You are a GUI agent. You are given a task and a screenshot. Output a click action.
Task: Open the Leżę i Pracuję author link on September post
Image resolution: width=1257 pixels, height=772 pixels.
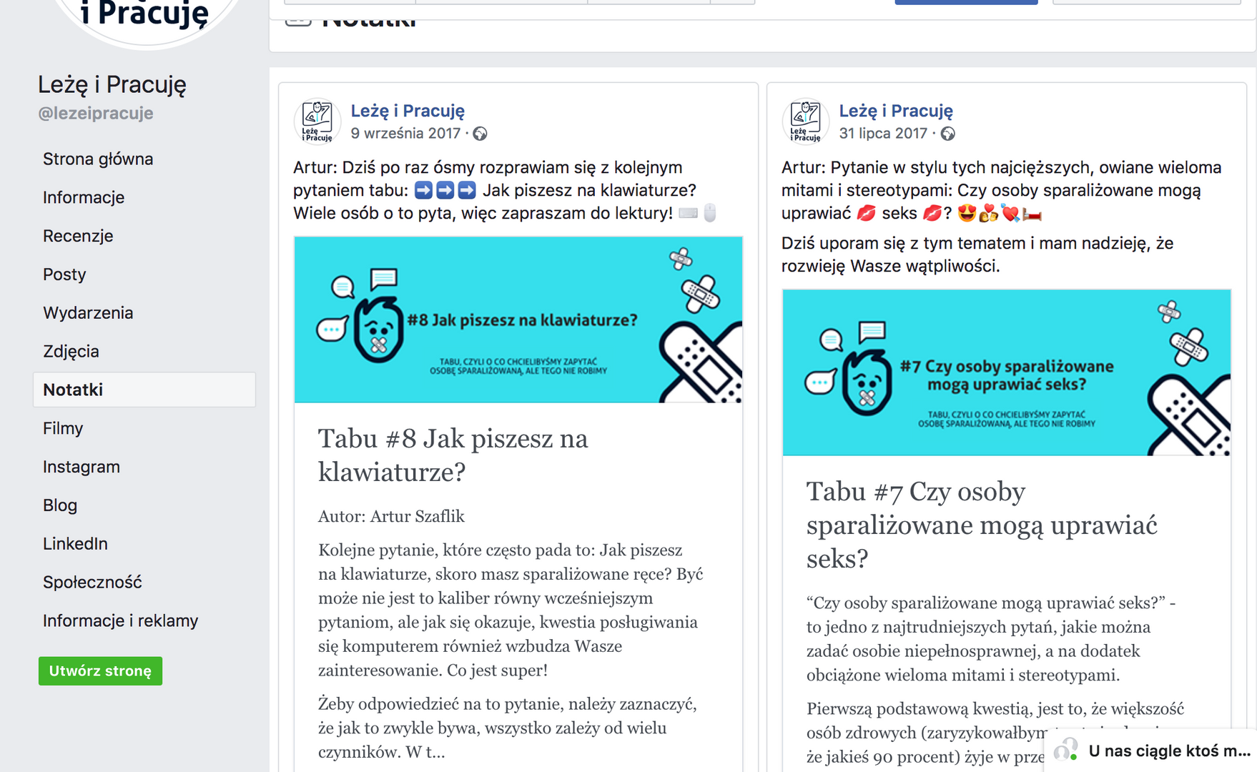[408, 111]
